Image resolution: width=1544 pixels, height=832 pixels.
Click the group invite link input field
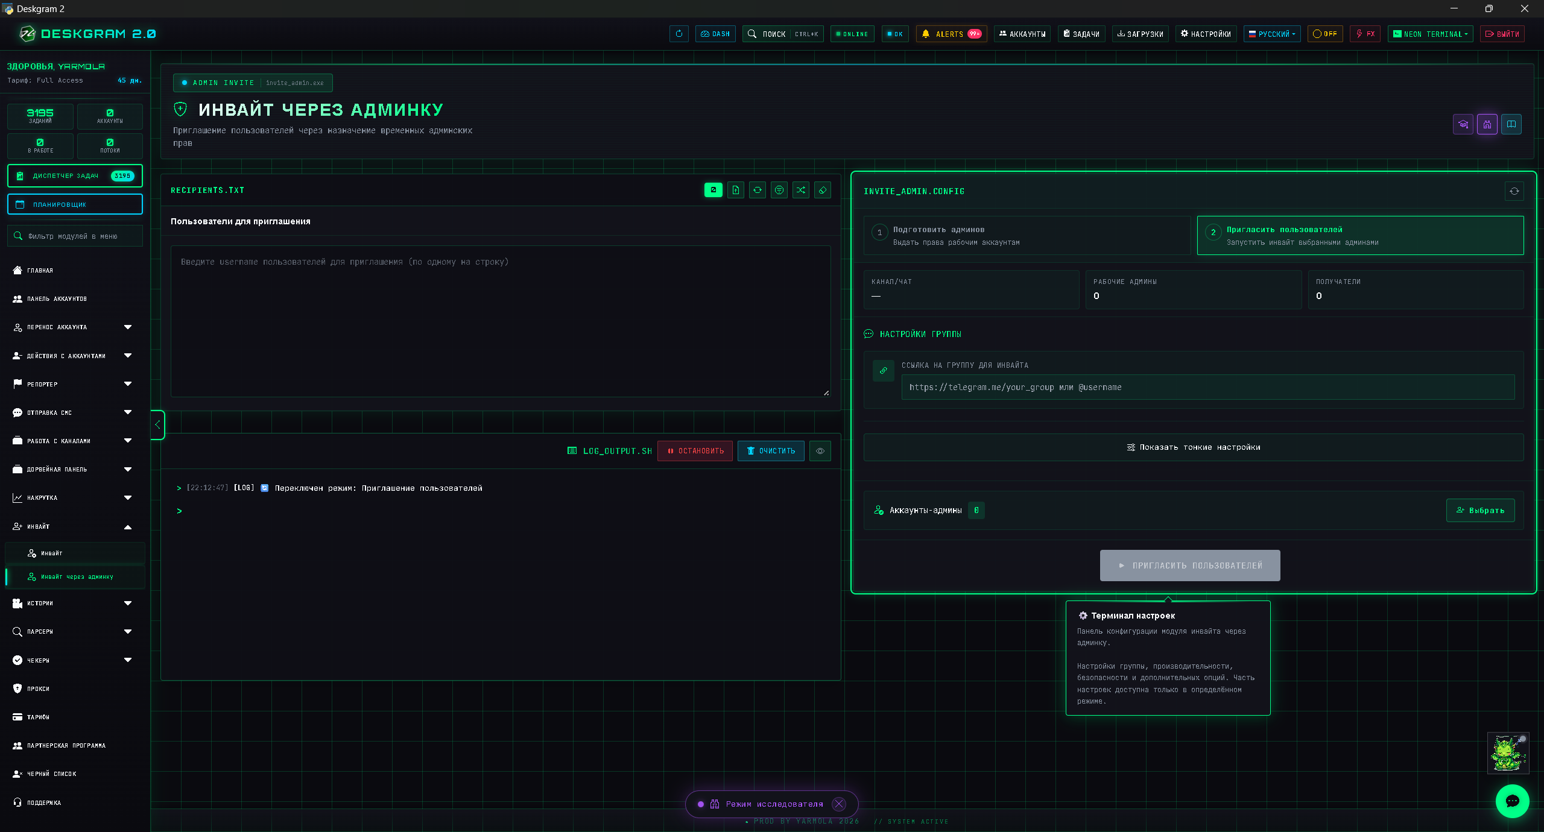click(x=1207, y=387)
